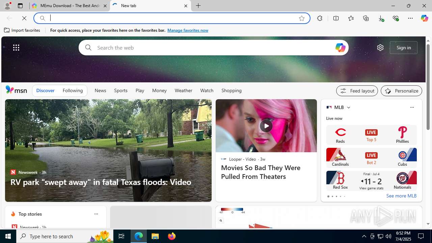Click page vertical scrollbar thumb
432x243 pixels.
(x=428, y=87)
